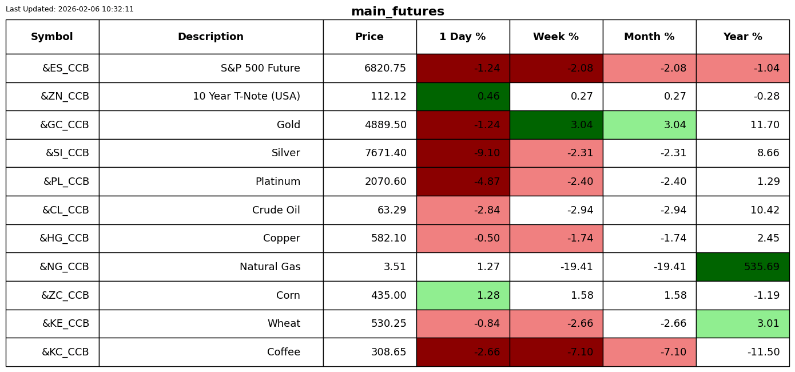The height and width of the screenshot is (372, 795).
Task: Select the Week % column header
Action: point(556,37)
